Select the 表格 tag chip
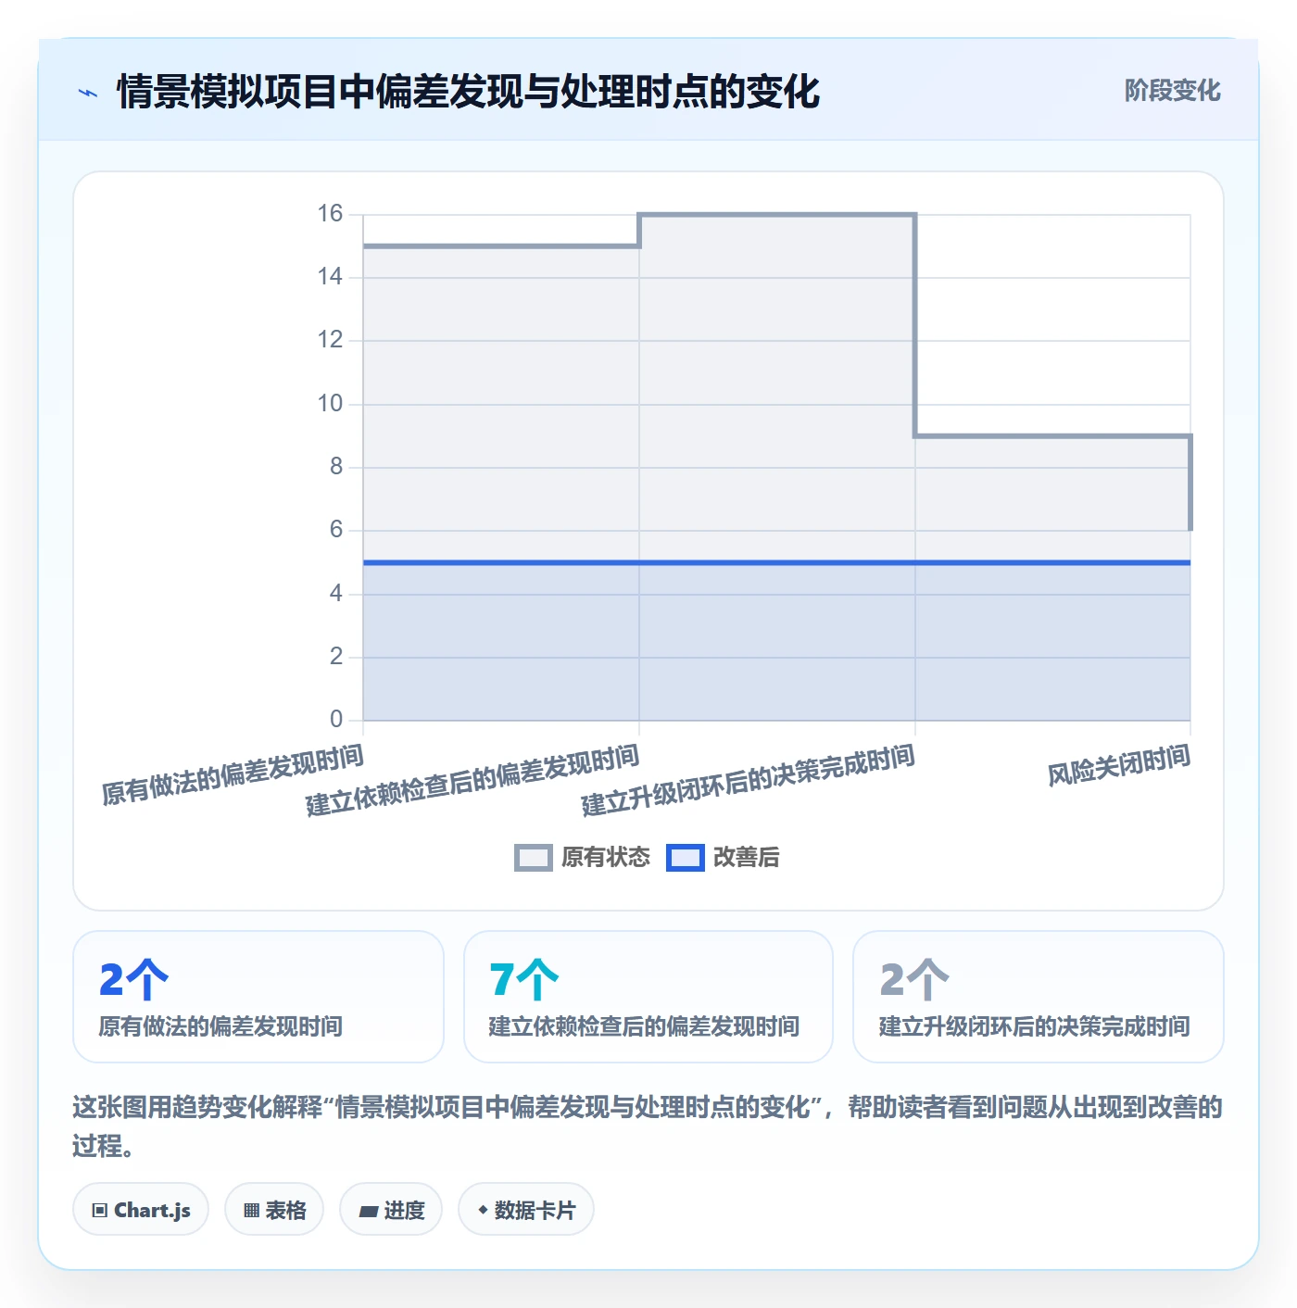 pos(274,1209)
